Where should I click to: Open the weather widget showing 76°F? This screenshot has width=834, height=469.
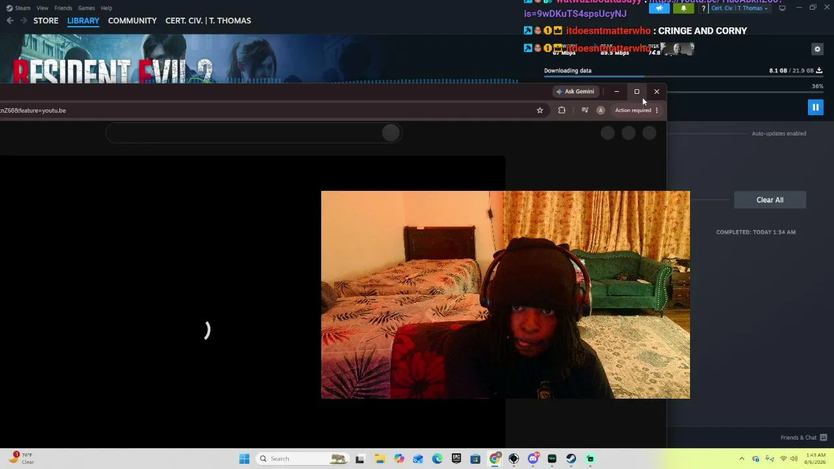point(20,459)
